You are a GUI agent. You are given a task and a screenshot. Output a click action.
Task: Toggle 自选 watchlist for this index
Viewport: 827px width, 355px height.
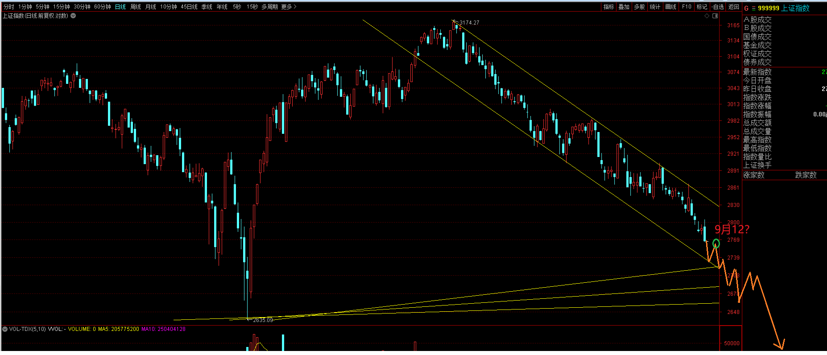coord(718,7)
